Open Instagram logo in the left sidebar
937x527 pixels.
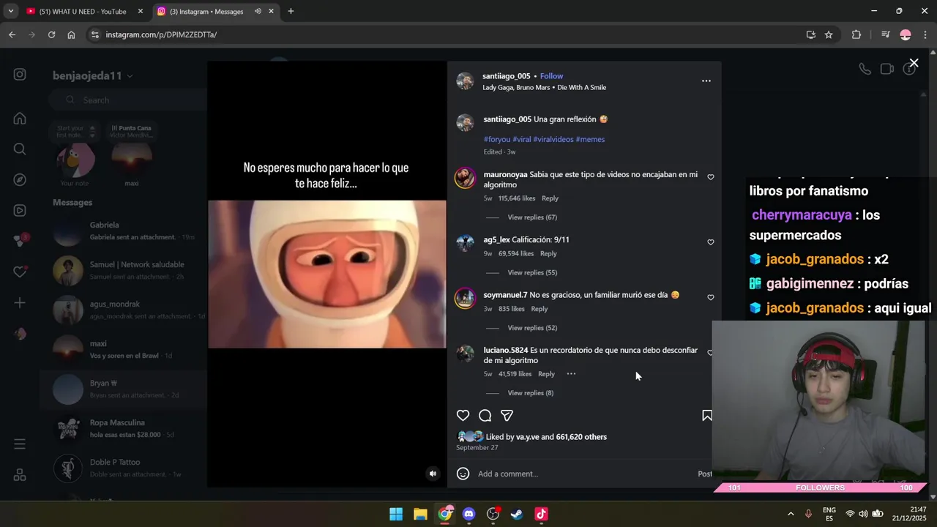(20, 75)
